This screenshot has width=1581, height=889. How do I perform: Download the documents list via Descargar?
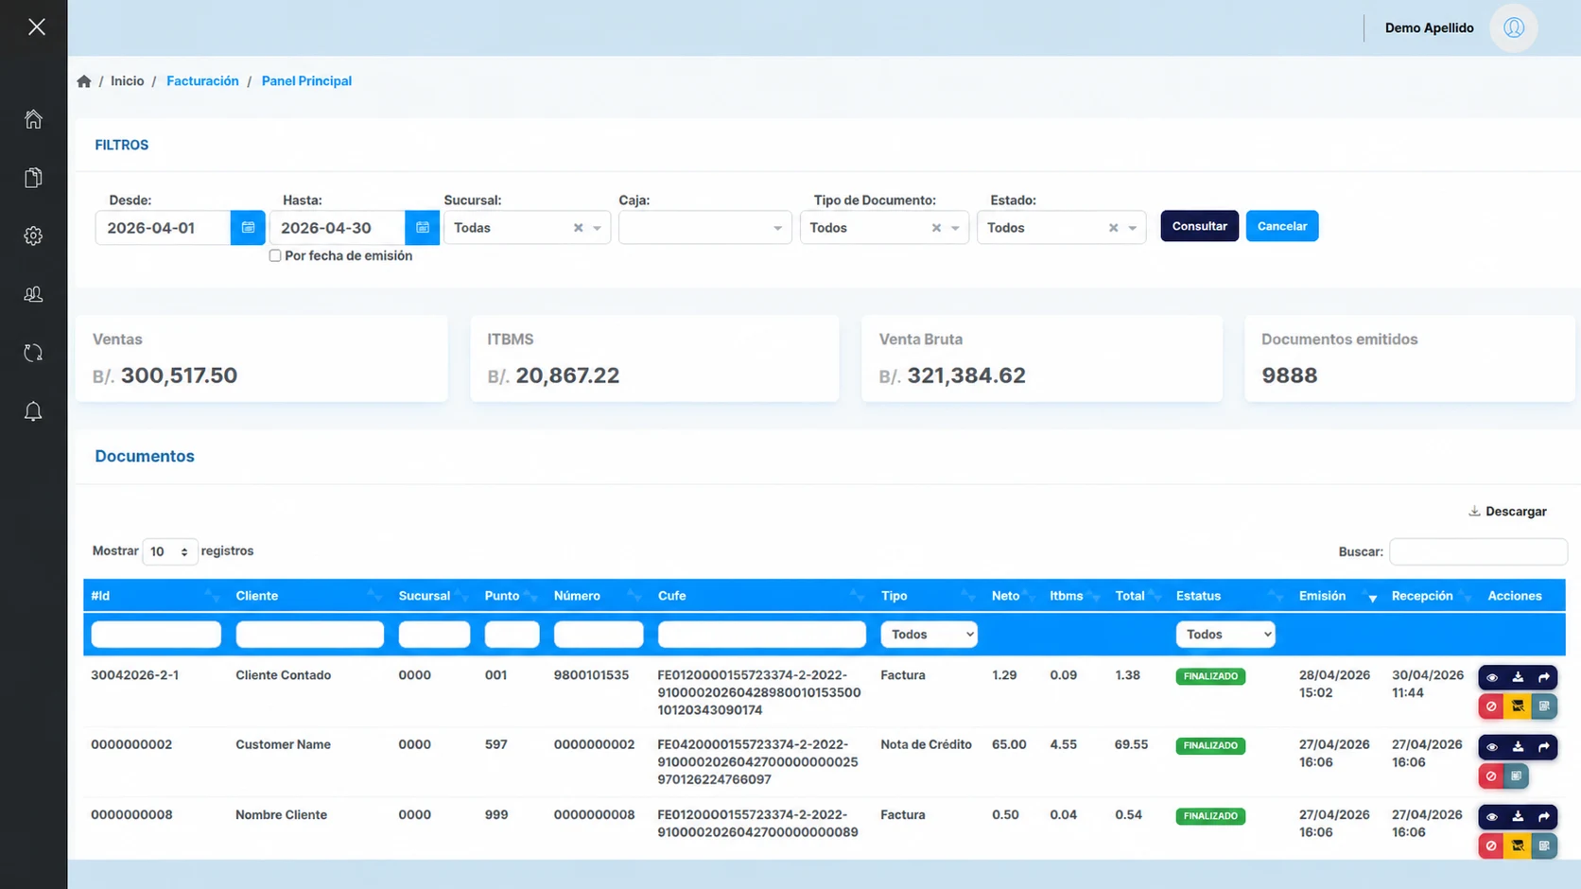pos(1507,512)
